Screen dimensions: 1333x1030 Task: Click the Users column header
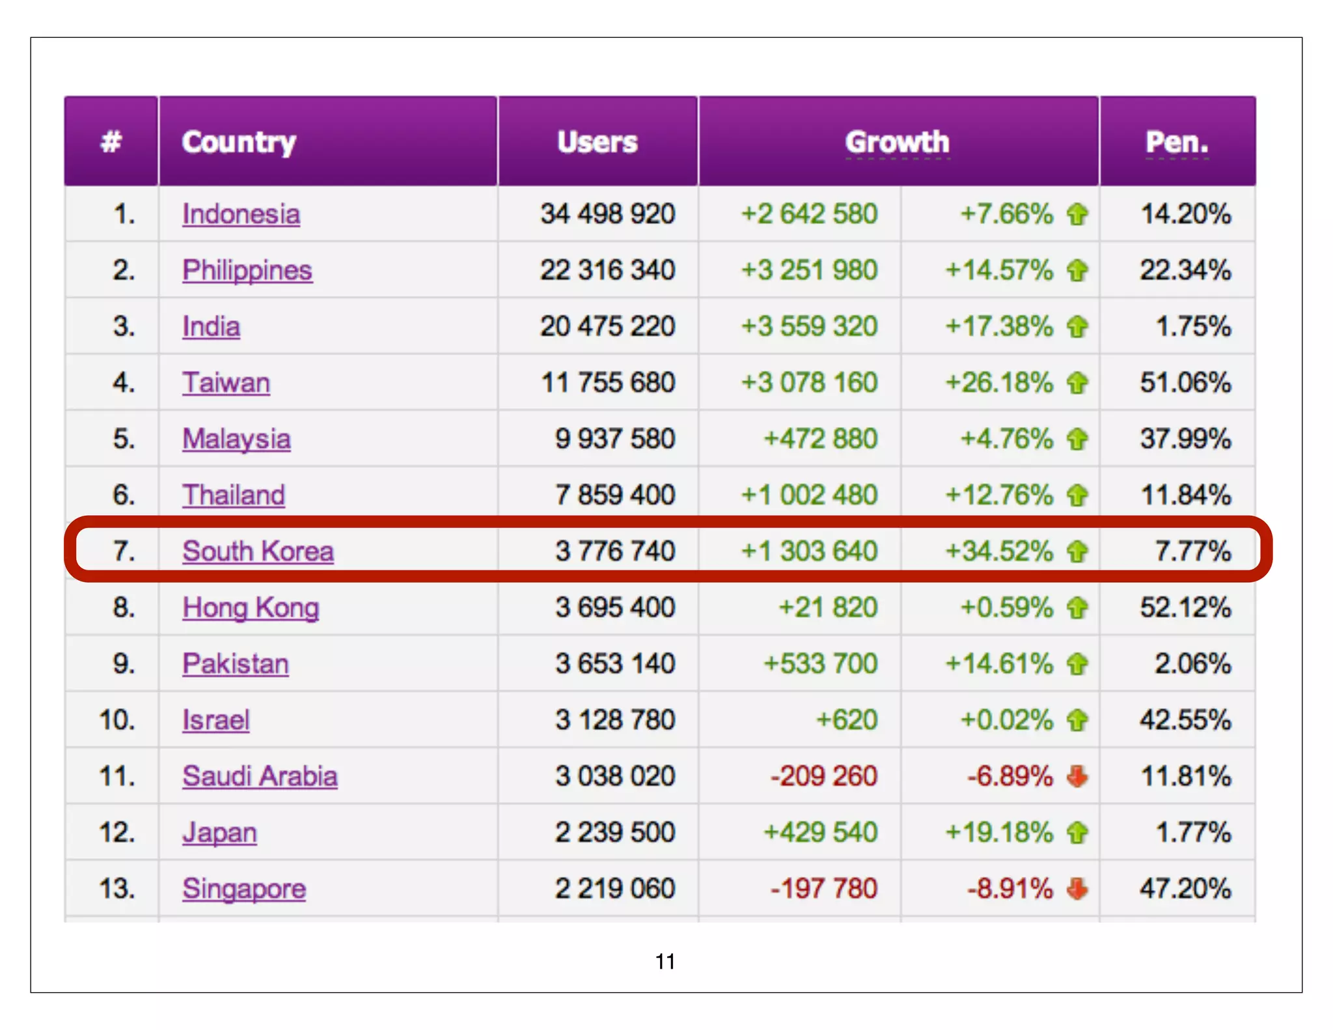point(597,142)
